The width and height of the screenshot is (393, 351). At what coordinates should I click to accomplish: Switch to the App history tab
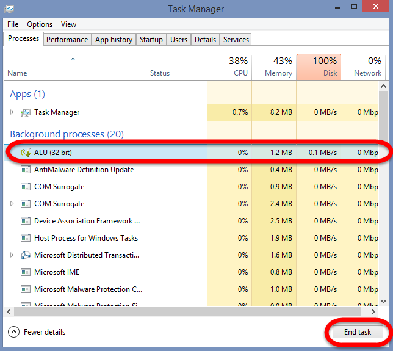[x=114, y=40]
